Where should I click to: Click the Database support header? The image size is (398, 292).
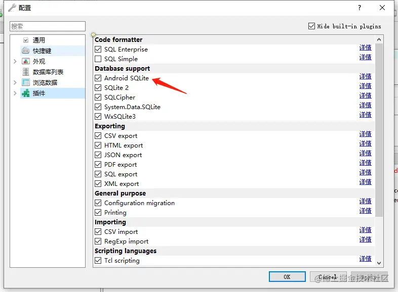[123, 69]
